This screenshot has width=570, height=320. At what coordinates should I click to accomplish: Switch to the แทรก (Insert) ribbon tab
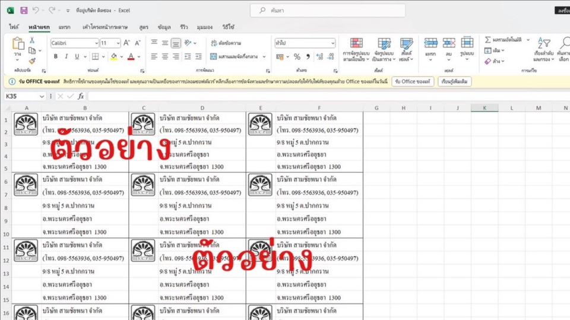pos(64,27)
